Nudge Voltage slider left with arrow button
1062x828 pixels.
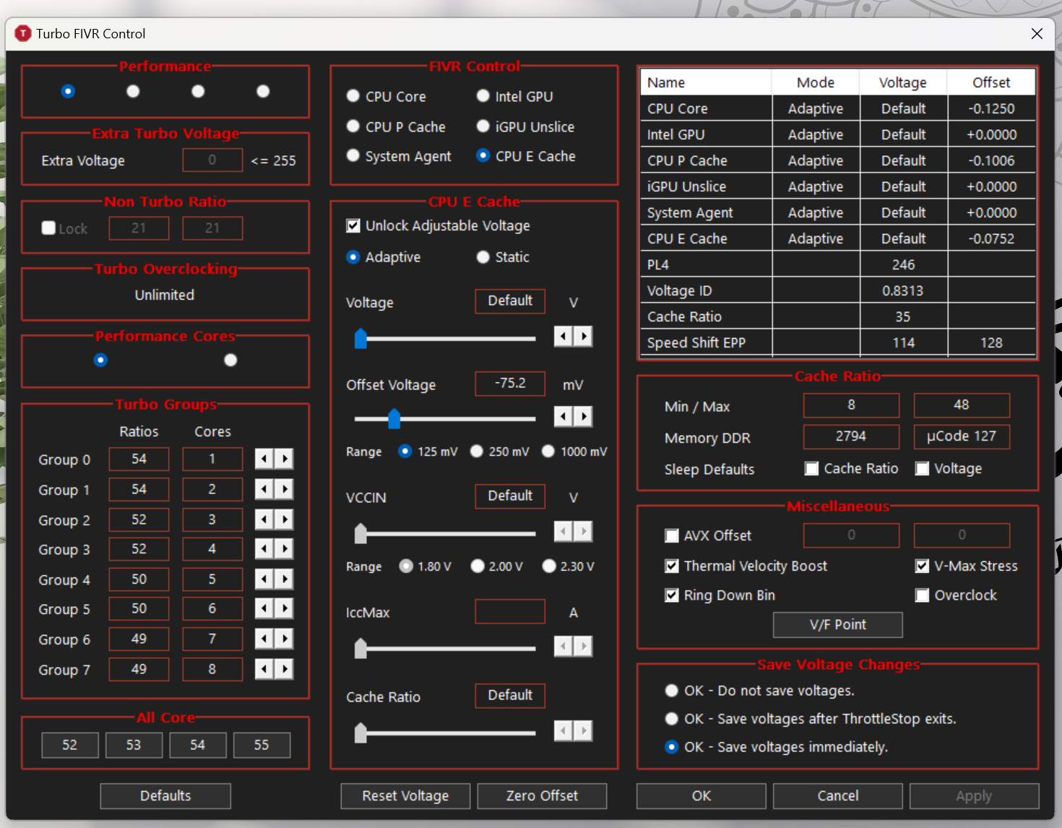click(x=564, y=336)
